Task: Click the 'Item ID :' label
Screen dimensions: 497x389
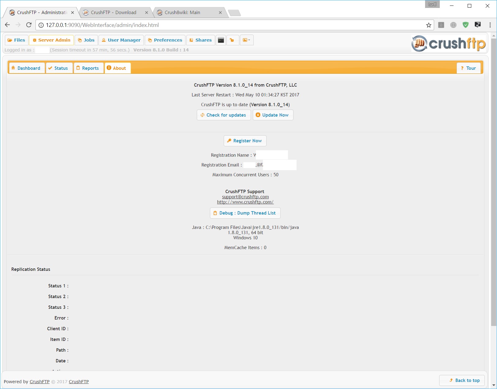Action: [59, 339]
